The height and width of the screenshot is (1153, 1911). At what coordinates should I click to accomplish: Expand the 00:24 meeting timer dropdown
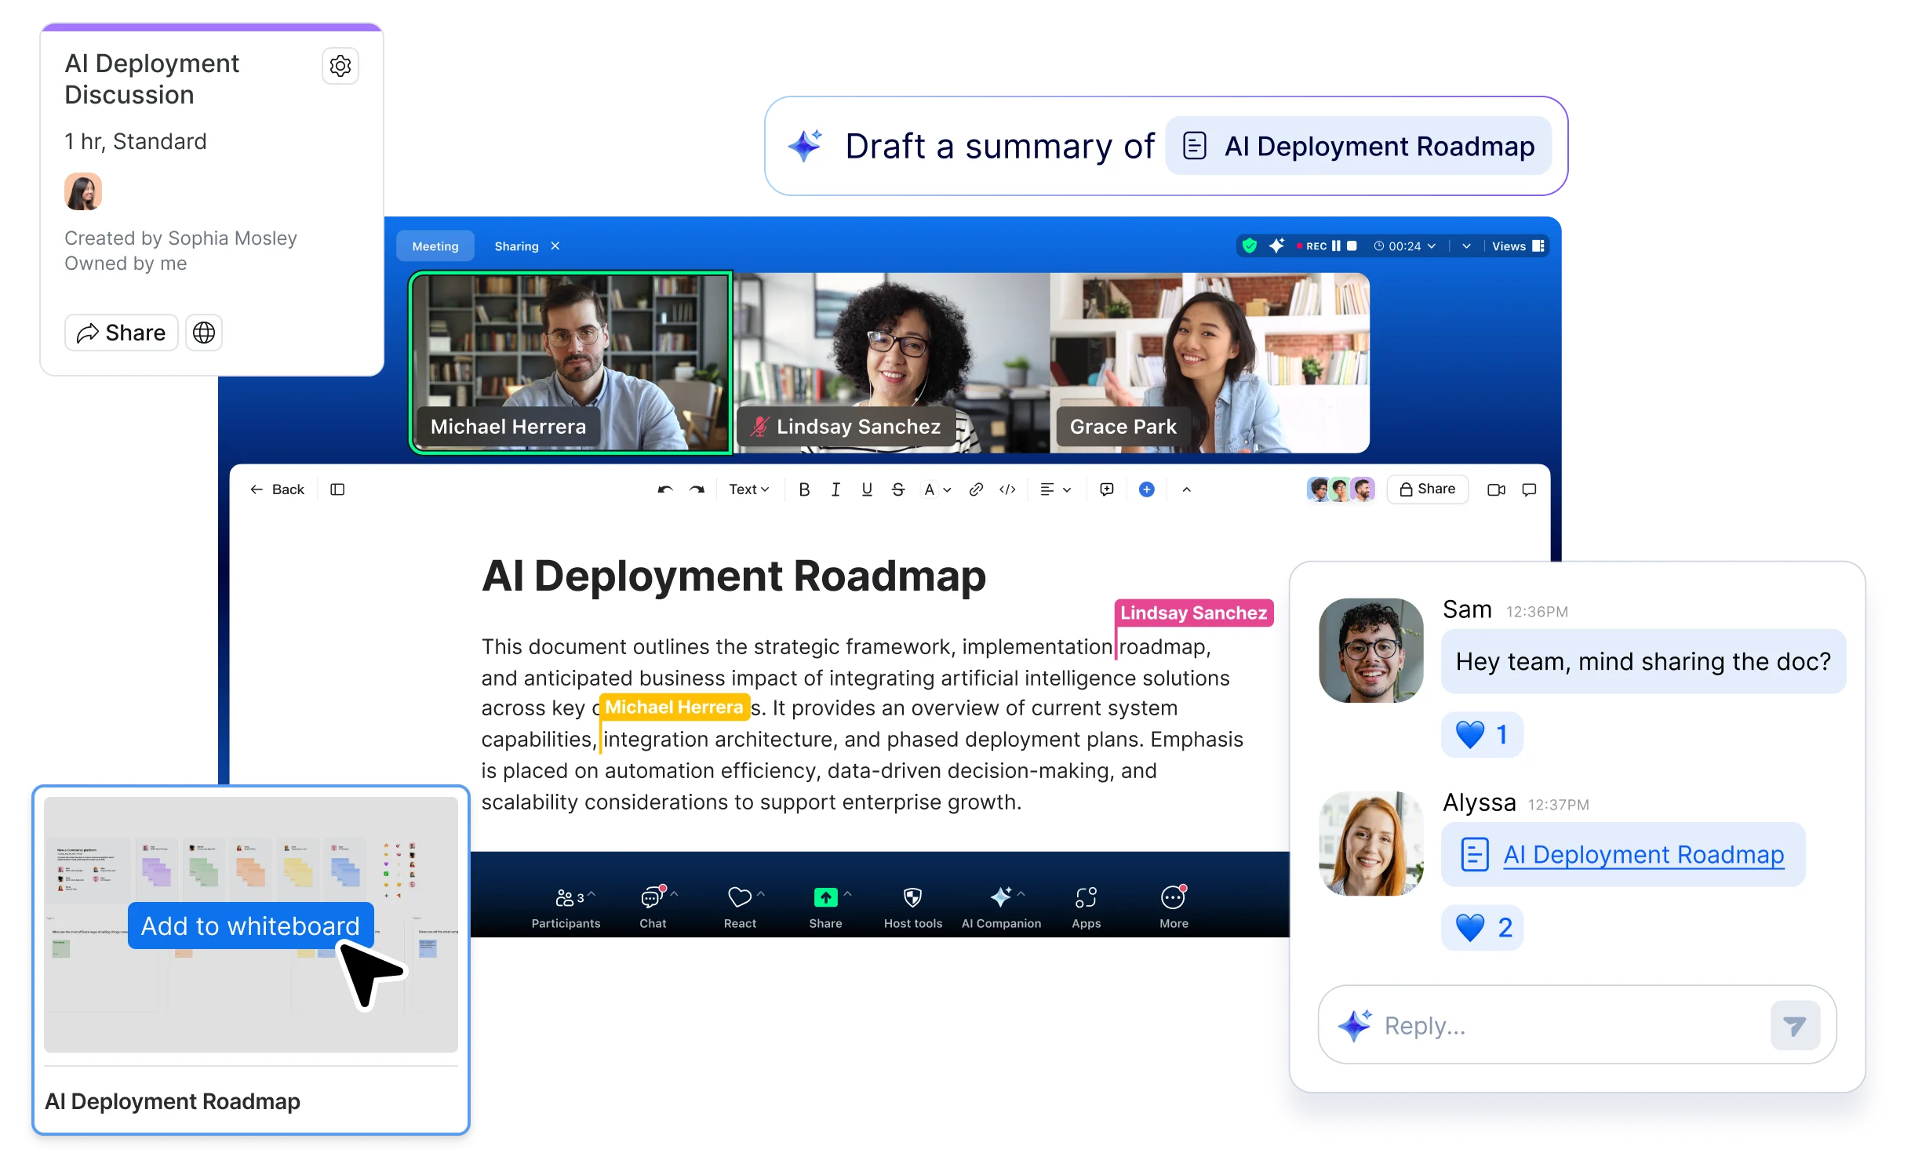pyautogui.click(x=1432, y=246)
